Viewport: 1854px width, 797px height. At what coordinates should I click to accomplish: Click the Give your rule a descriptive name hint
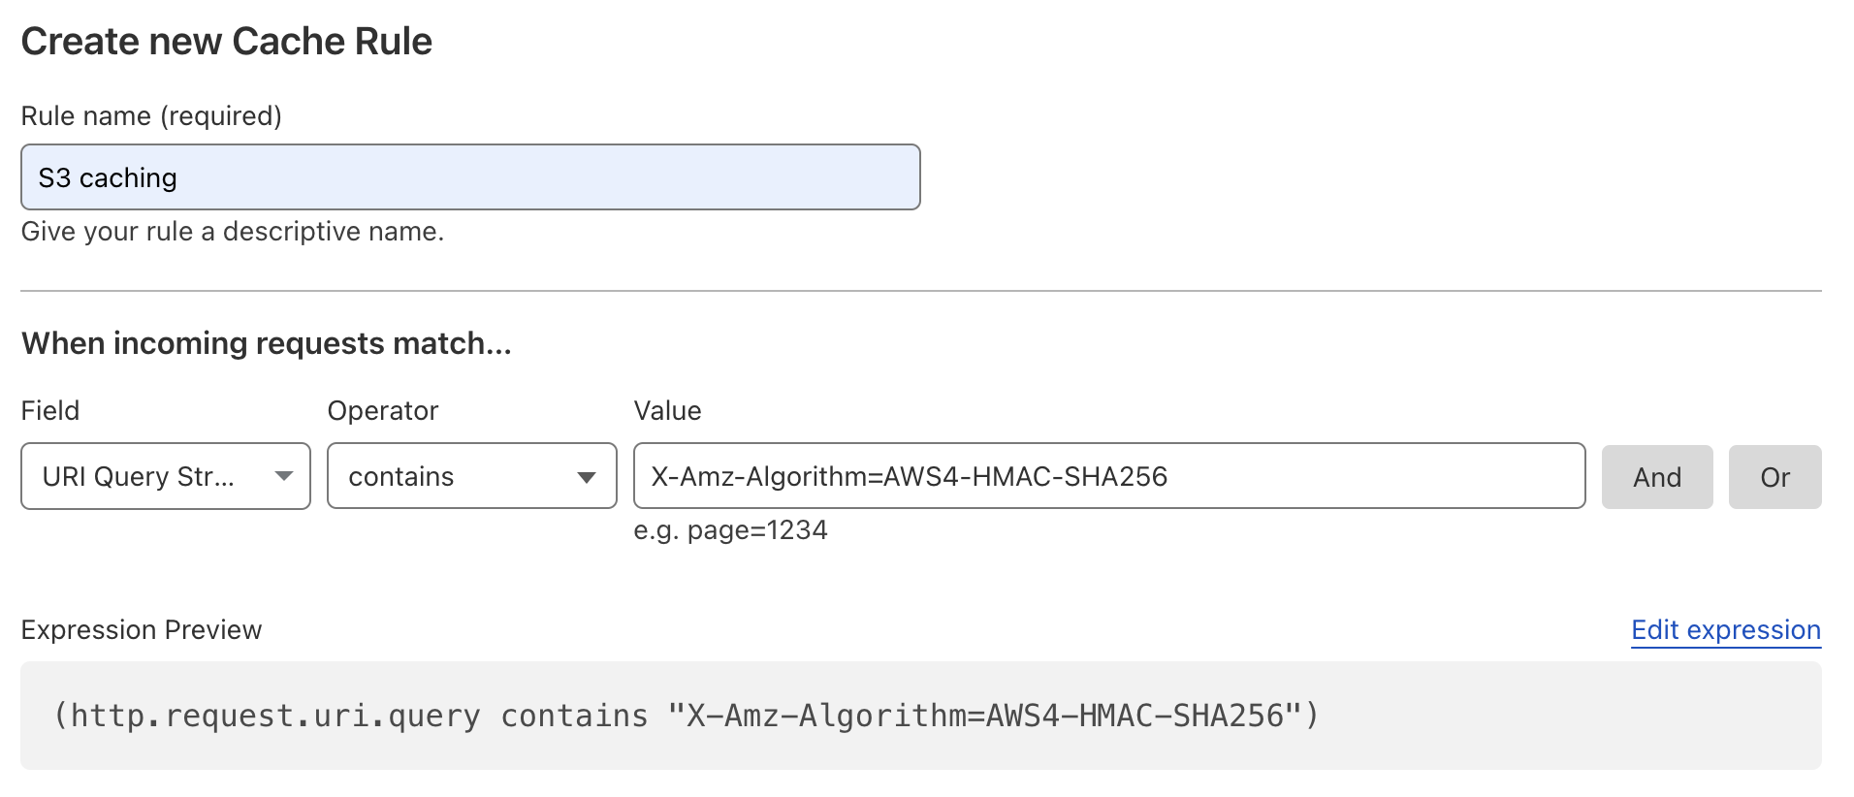tap(233, 232)
